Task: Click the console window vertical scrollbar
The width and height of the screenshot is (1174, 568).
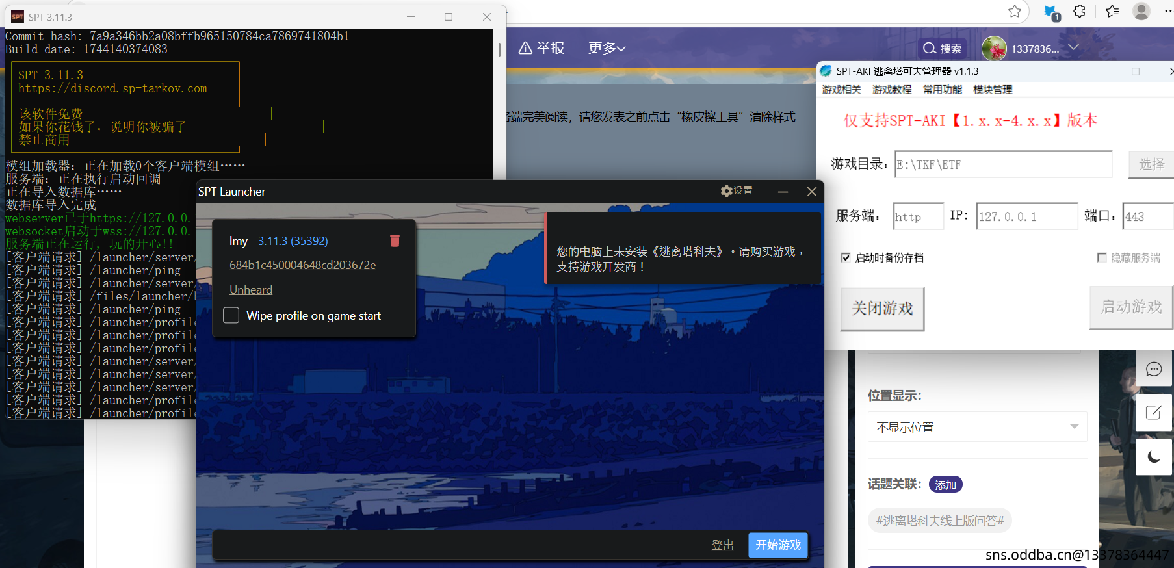Action: pos(499,49)
